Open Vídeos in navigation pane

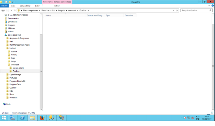11,32
